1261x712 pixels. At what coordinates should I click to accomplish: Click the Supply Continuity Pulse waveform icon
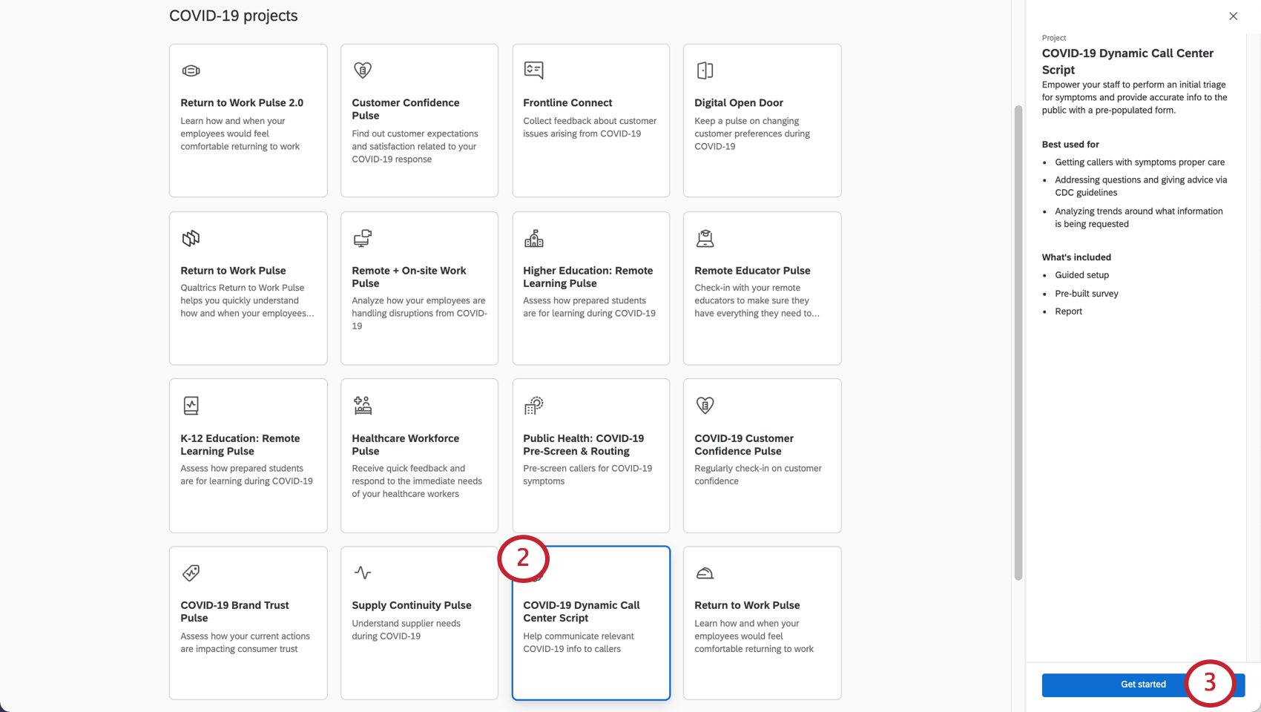point(362,573)
